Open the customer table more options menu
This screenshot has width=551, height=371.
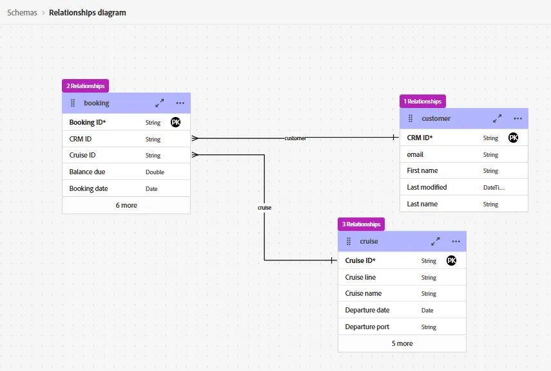click(x=517, y=118)
